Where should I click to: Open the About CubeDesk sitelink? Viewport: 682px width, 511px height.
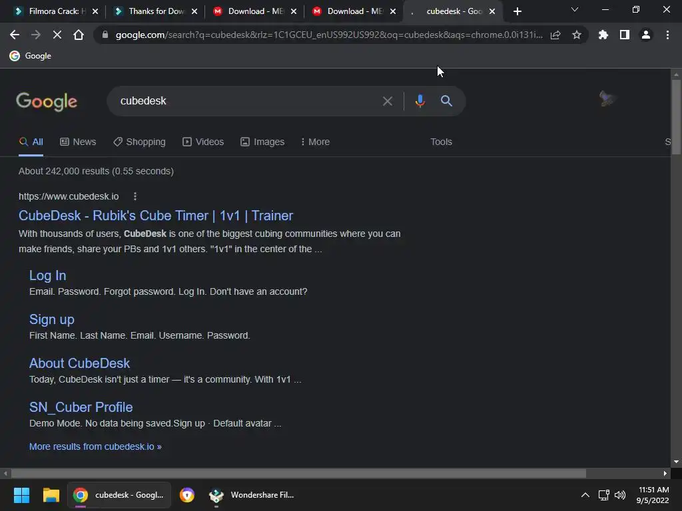80,363
